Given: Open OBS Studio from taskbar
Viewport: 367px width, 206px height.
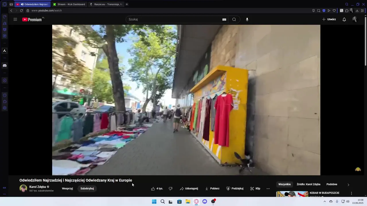Looking at the screenshot, I should pyautogui.click(x=213, y=201).
